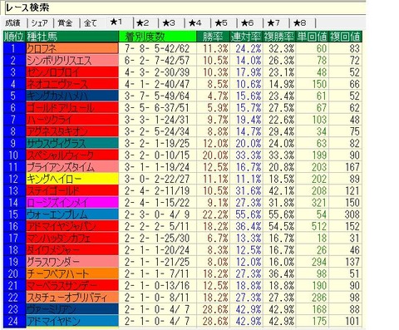
Task: Switch to the ★2 tab
Action: pos(143,23)
